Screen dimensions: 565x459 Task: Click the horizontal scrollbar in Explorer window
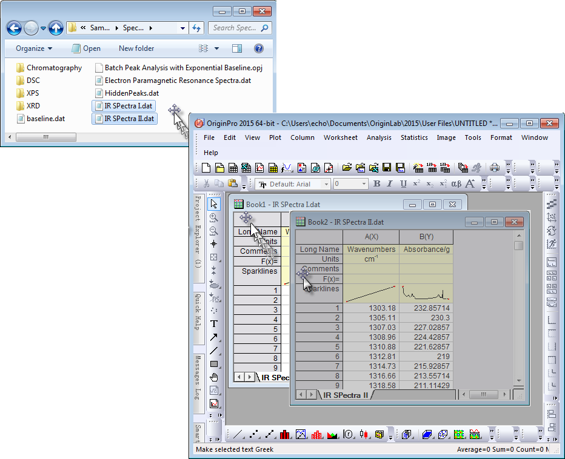45,137
